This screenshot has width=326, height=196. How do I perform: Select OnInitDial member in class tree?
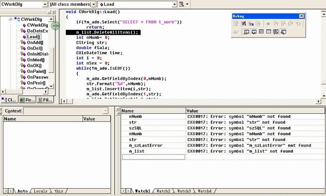[38, 54]
